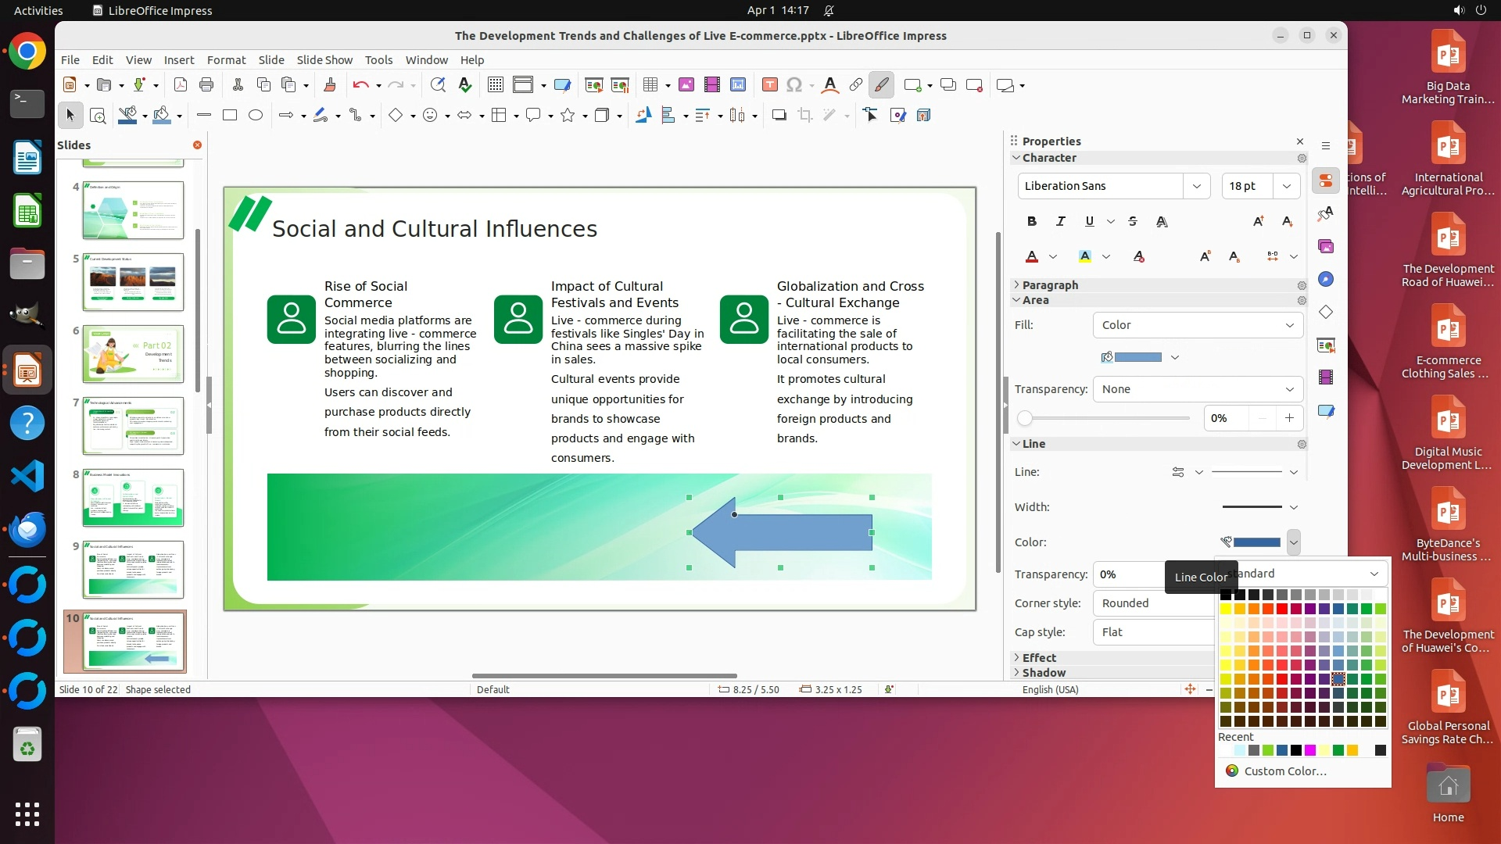Click the area transparency plus button
1501x844 pixels.
point(1289,418)
